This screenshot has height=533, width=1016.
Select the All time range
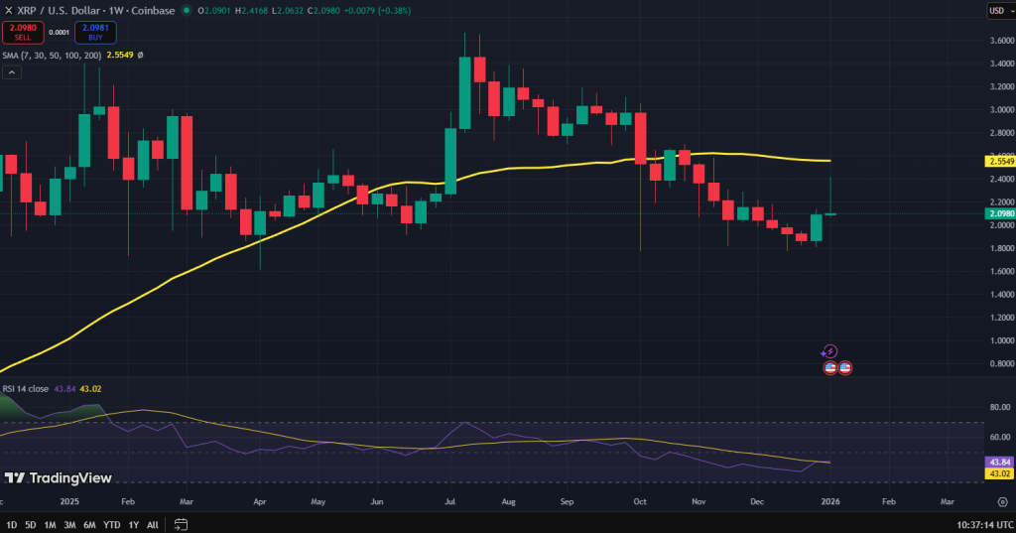(152, 525)
